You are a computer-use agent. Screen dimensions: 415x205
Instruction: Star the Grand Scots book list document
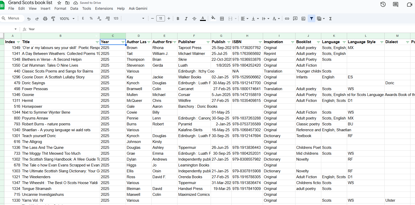click(59, 3)
